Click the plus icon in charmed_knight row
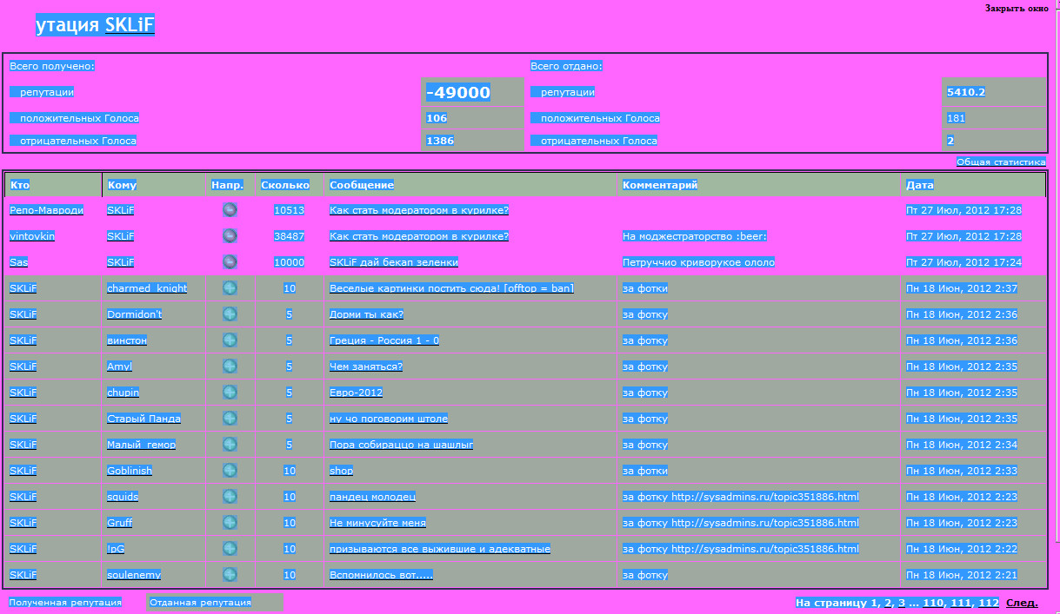 click(x=230, y=287)
